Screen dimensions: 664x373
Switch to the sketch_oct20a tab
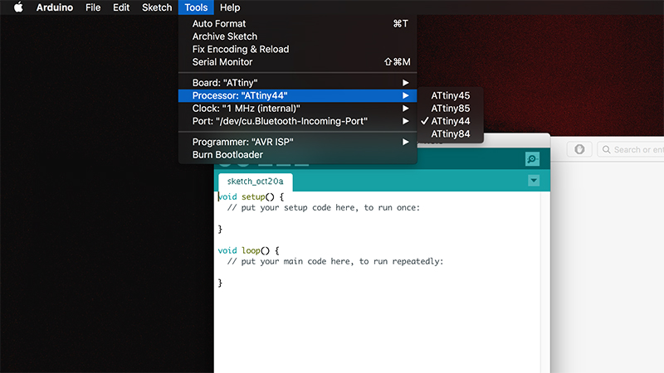click(x=256, y=182)
